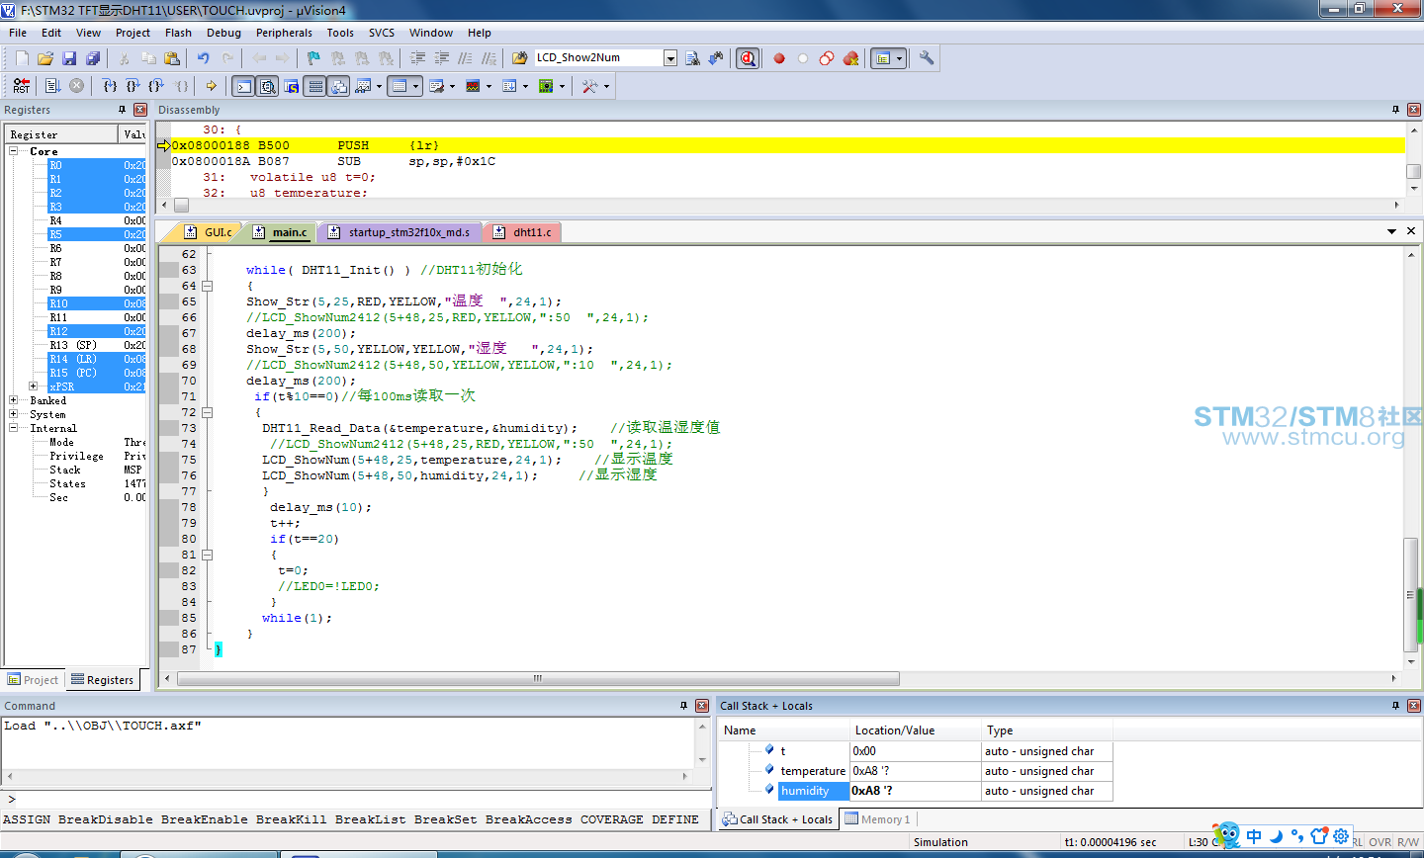
Task: Collapse the code block at line 64
Action: [208, 286]
